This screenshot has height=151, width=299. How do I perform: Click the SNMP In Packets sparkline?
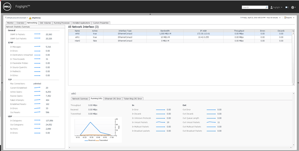pos(37,35)
